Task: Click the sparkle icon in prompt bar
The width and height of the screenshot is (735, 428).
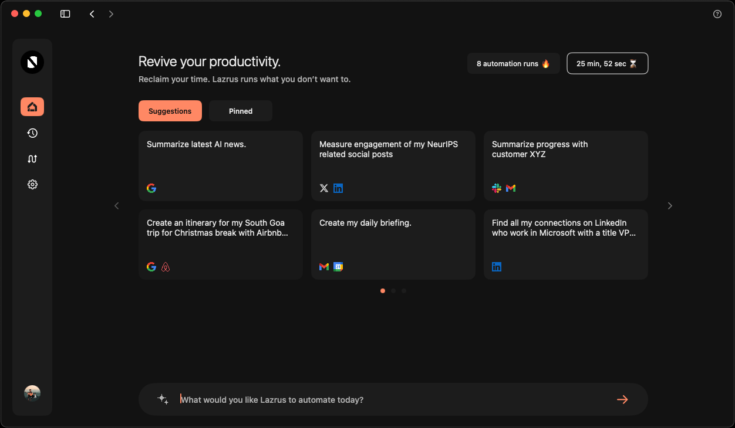Action: point(163,399)
